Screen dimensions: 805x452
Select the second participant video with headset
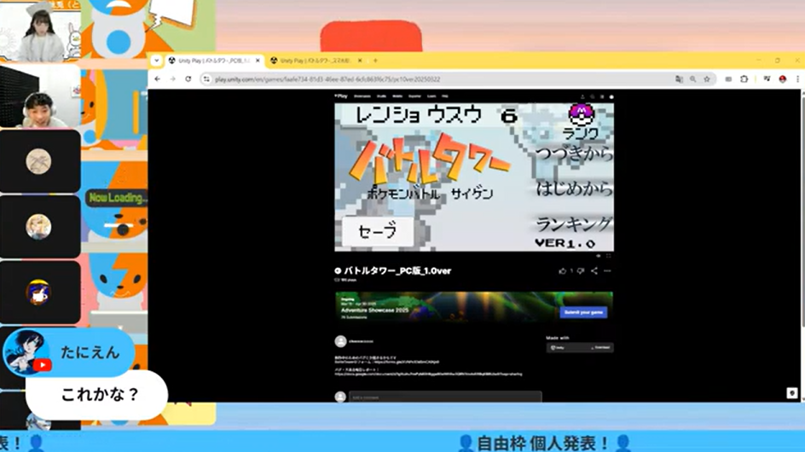point(40,96)
